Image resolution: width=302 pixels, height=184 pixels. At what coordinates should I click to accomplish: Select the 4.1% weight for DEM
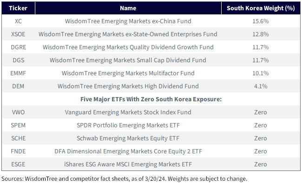tap(261, 86)
